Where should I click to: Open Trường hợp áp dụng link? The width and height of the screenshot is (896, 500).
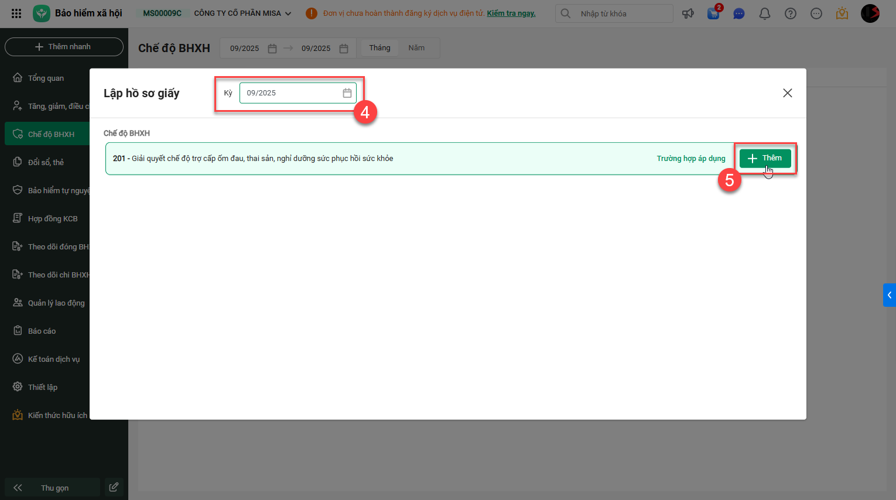(691, 159)
